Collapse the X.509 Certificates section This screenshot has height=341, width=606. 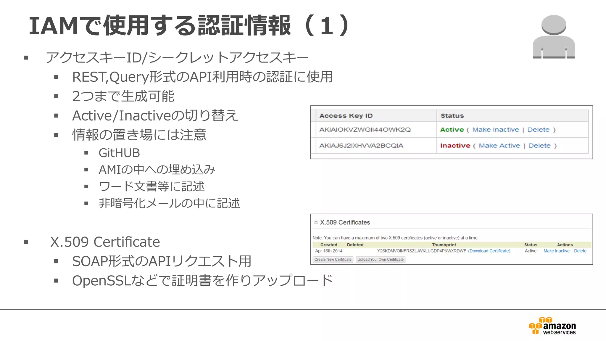click(316, 222)
